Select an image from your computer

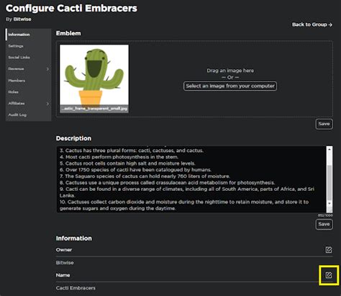[230, 86]
